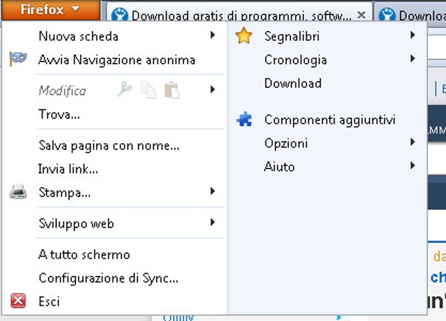Open the Aiuto menu entry

[327, 167]
